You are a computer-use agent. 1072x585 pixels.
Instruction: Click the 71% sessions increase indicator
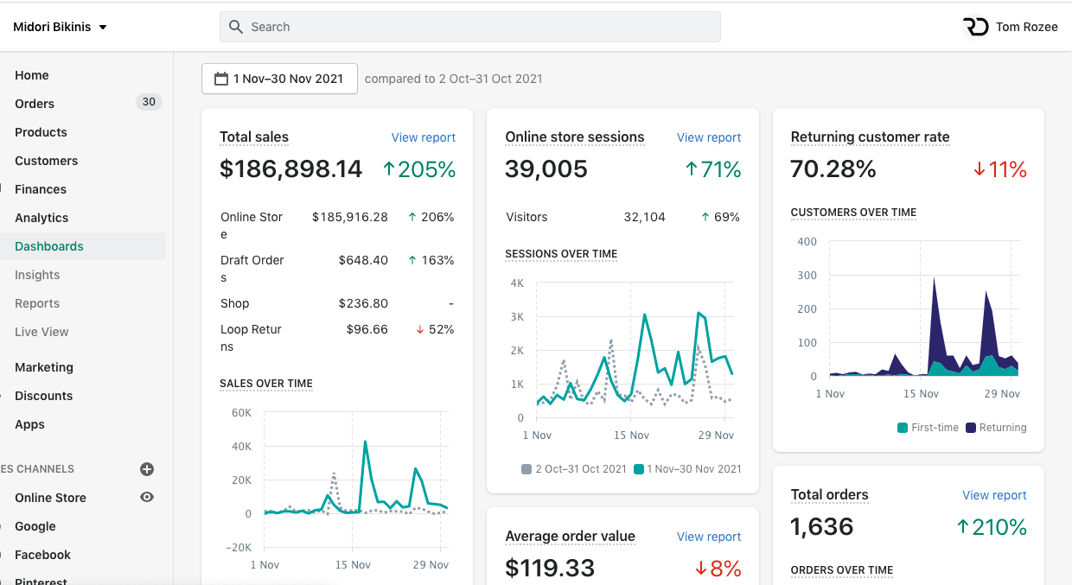point(713,169)
